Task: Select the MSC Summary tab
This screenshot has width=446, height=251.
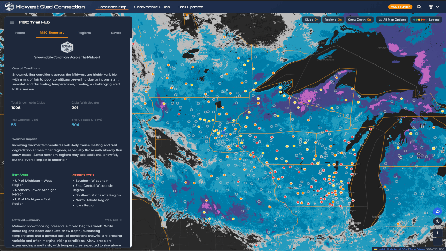Action: click(52, 33)
